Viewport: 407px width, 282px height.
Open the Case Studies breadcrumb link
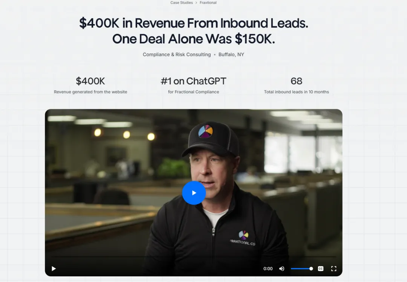click(181, 3)
